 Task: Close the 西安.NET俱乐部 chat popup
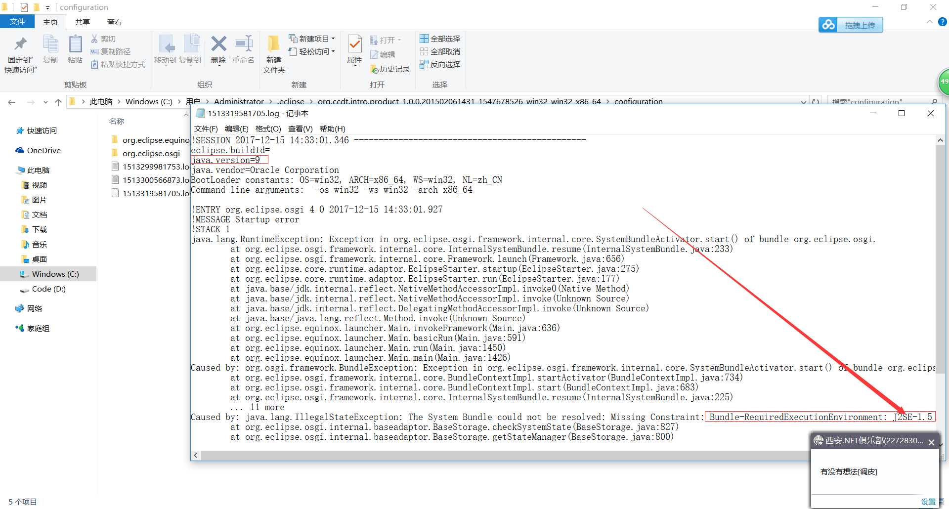pos(931,442)
